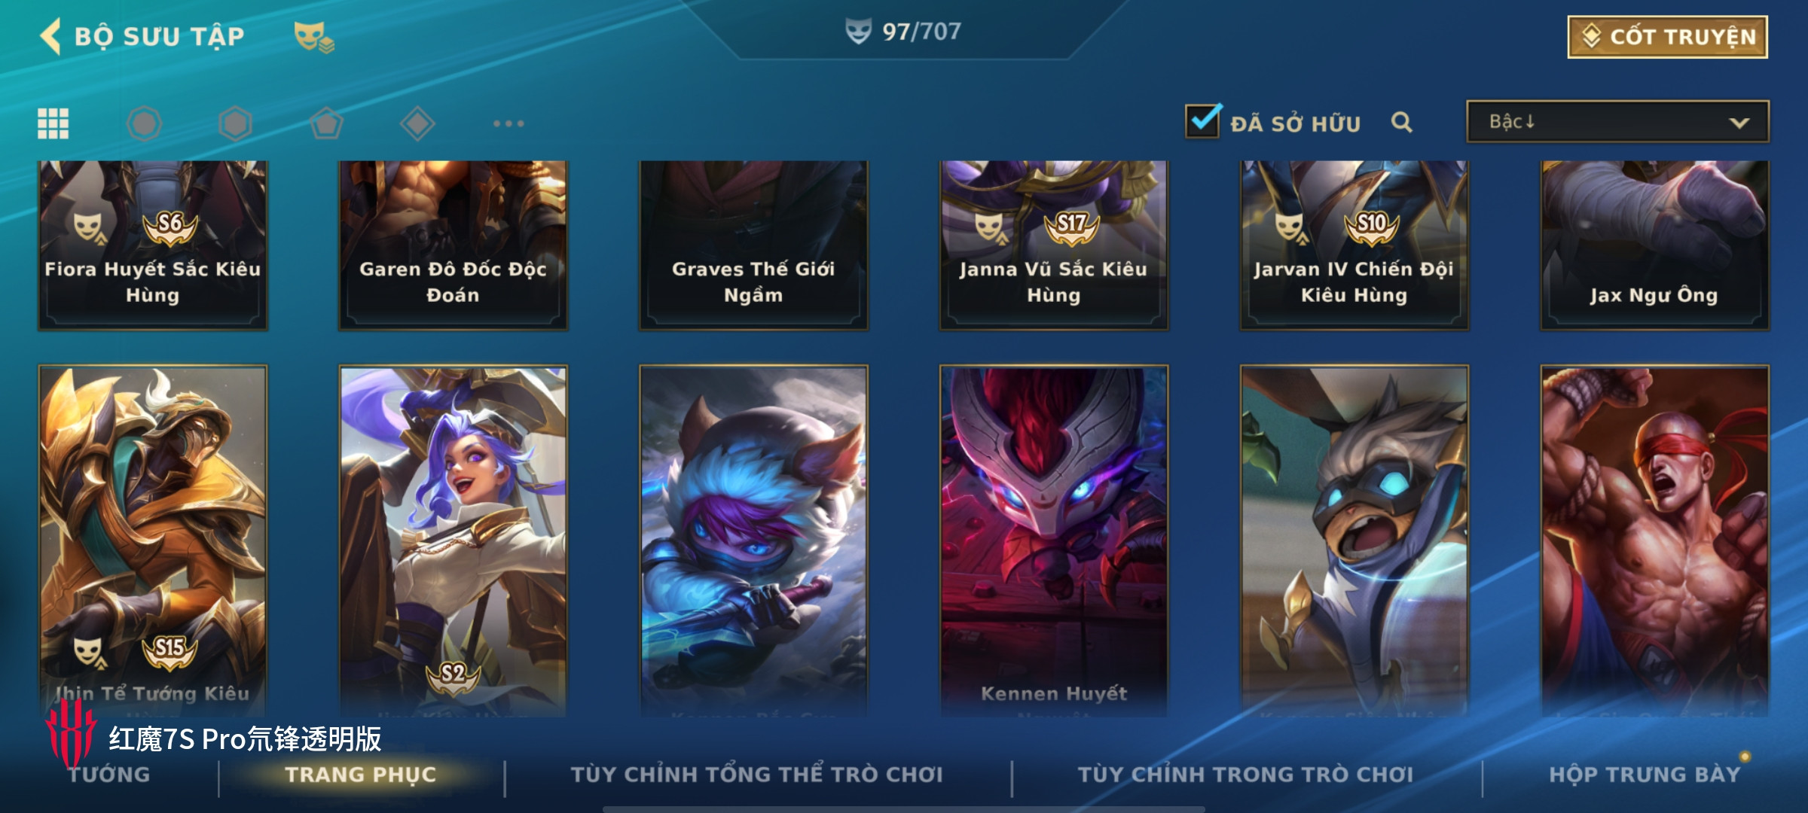
Task: Expand the Bậc sort dropdown
Action: 1617,121
